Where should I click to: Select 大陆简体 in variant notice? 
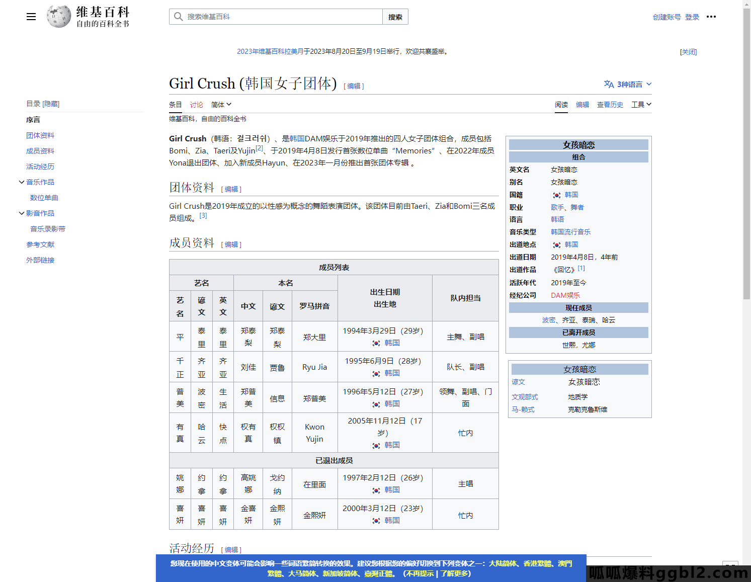pyautogui.click(x=503, y=563)
